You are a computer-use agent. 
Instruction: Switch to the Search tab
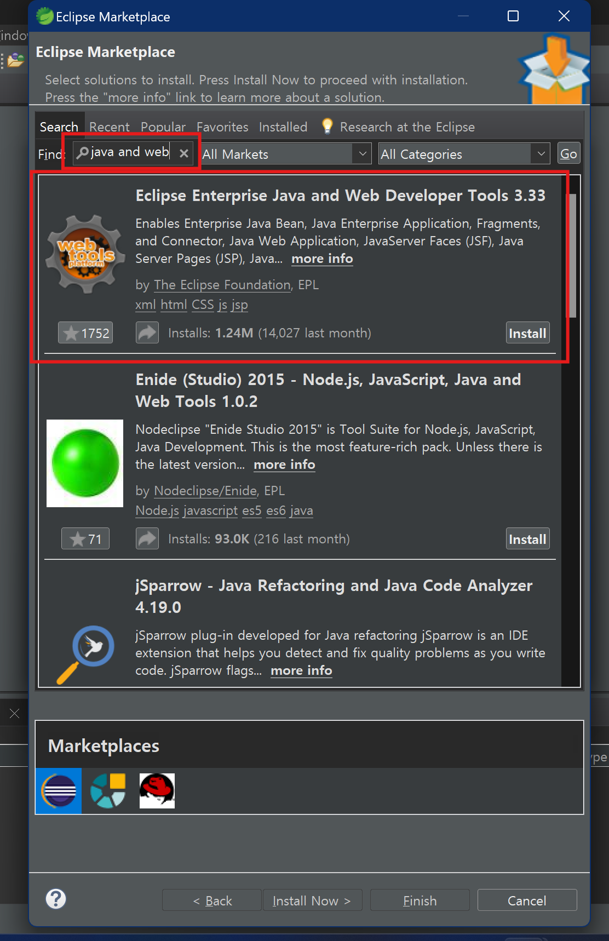point(59,127)
